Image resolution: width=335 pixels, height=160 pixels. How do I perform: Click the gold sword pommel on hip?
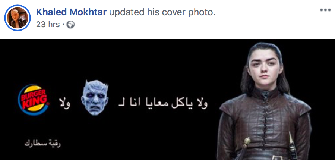coord(247,141)
